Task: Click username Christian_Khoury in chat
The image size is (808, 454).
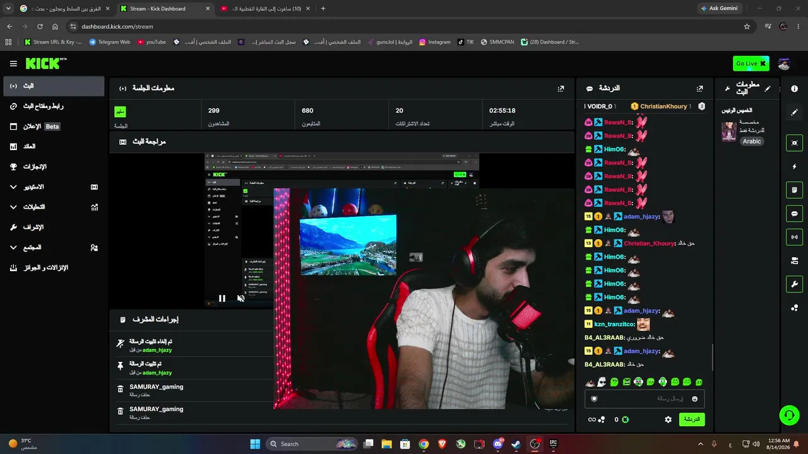Action: [x=649, y=243]
